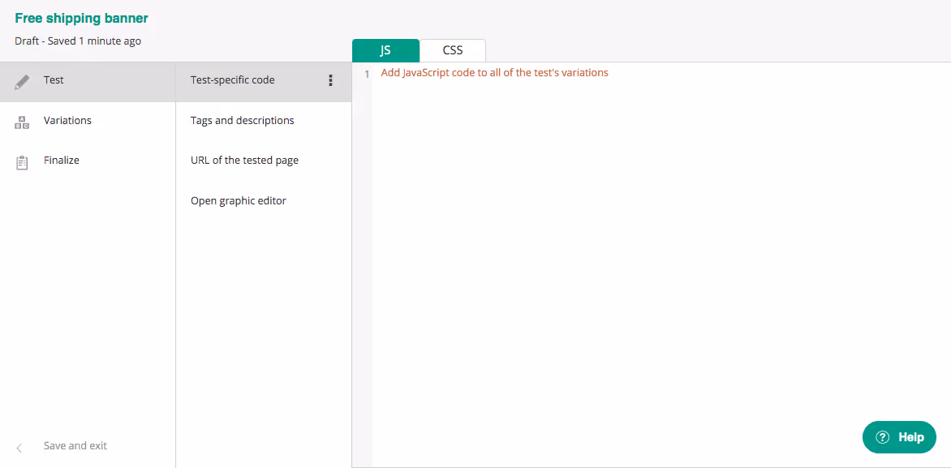Open Tags and descriptions
The image size is (951, 468).
click(242, 120)
